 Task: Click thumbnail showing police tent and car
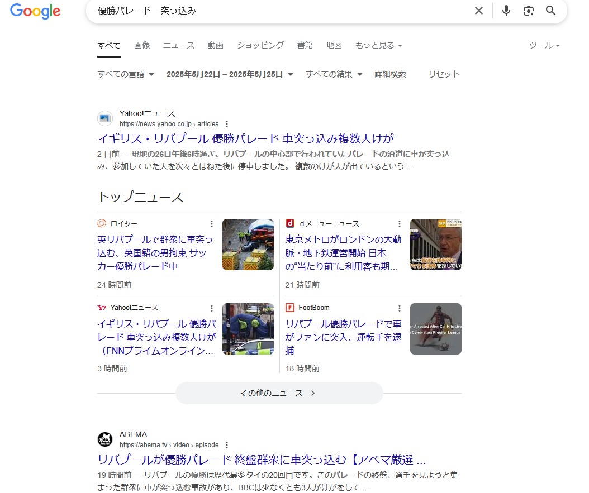point(248,329)
